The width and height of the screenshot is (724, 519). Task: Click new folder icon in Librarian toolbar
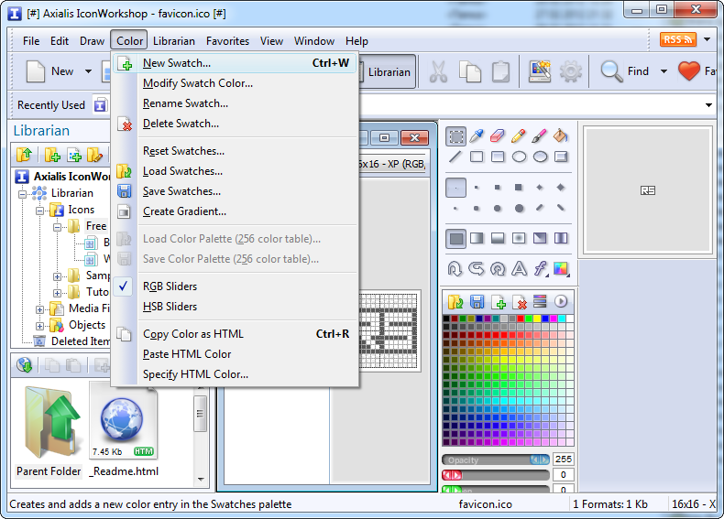click(x=52, y=155)
